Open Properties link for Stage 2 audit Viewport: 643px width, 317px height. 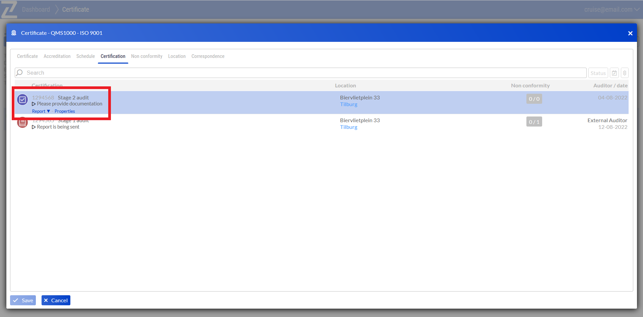(x=65, y=111)
